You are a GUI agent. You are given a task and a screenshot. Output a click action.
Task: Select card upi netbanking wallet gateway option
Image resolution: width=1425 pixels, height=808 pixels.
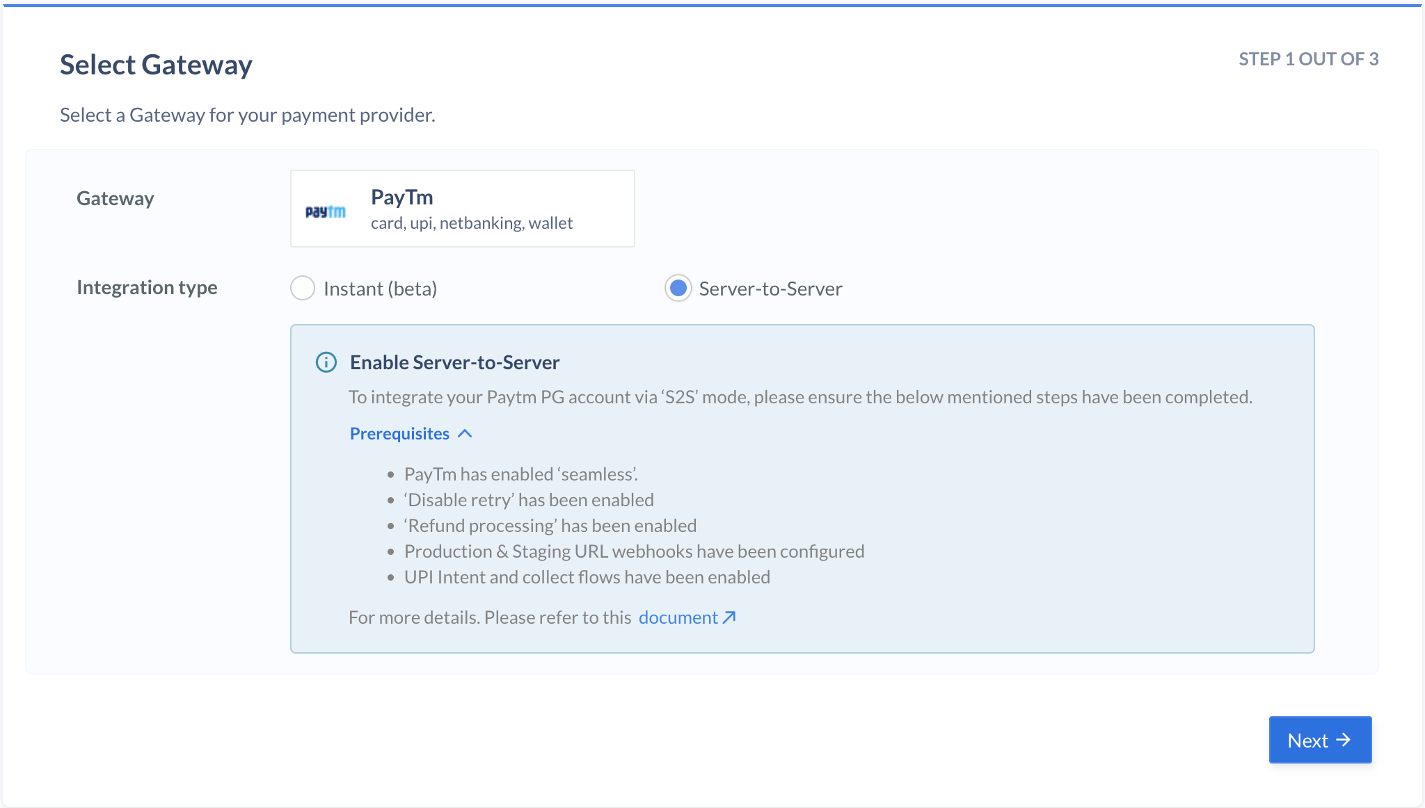click(x=463, y=209)
